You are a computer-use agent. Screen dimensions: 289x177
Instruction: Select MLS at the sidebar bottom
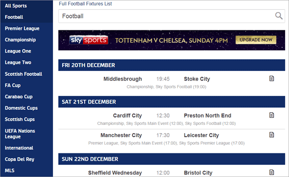click(10, 171)
